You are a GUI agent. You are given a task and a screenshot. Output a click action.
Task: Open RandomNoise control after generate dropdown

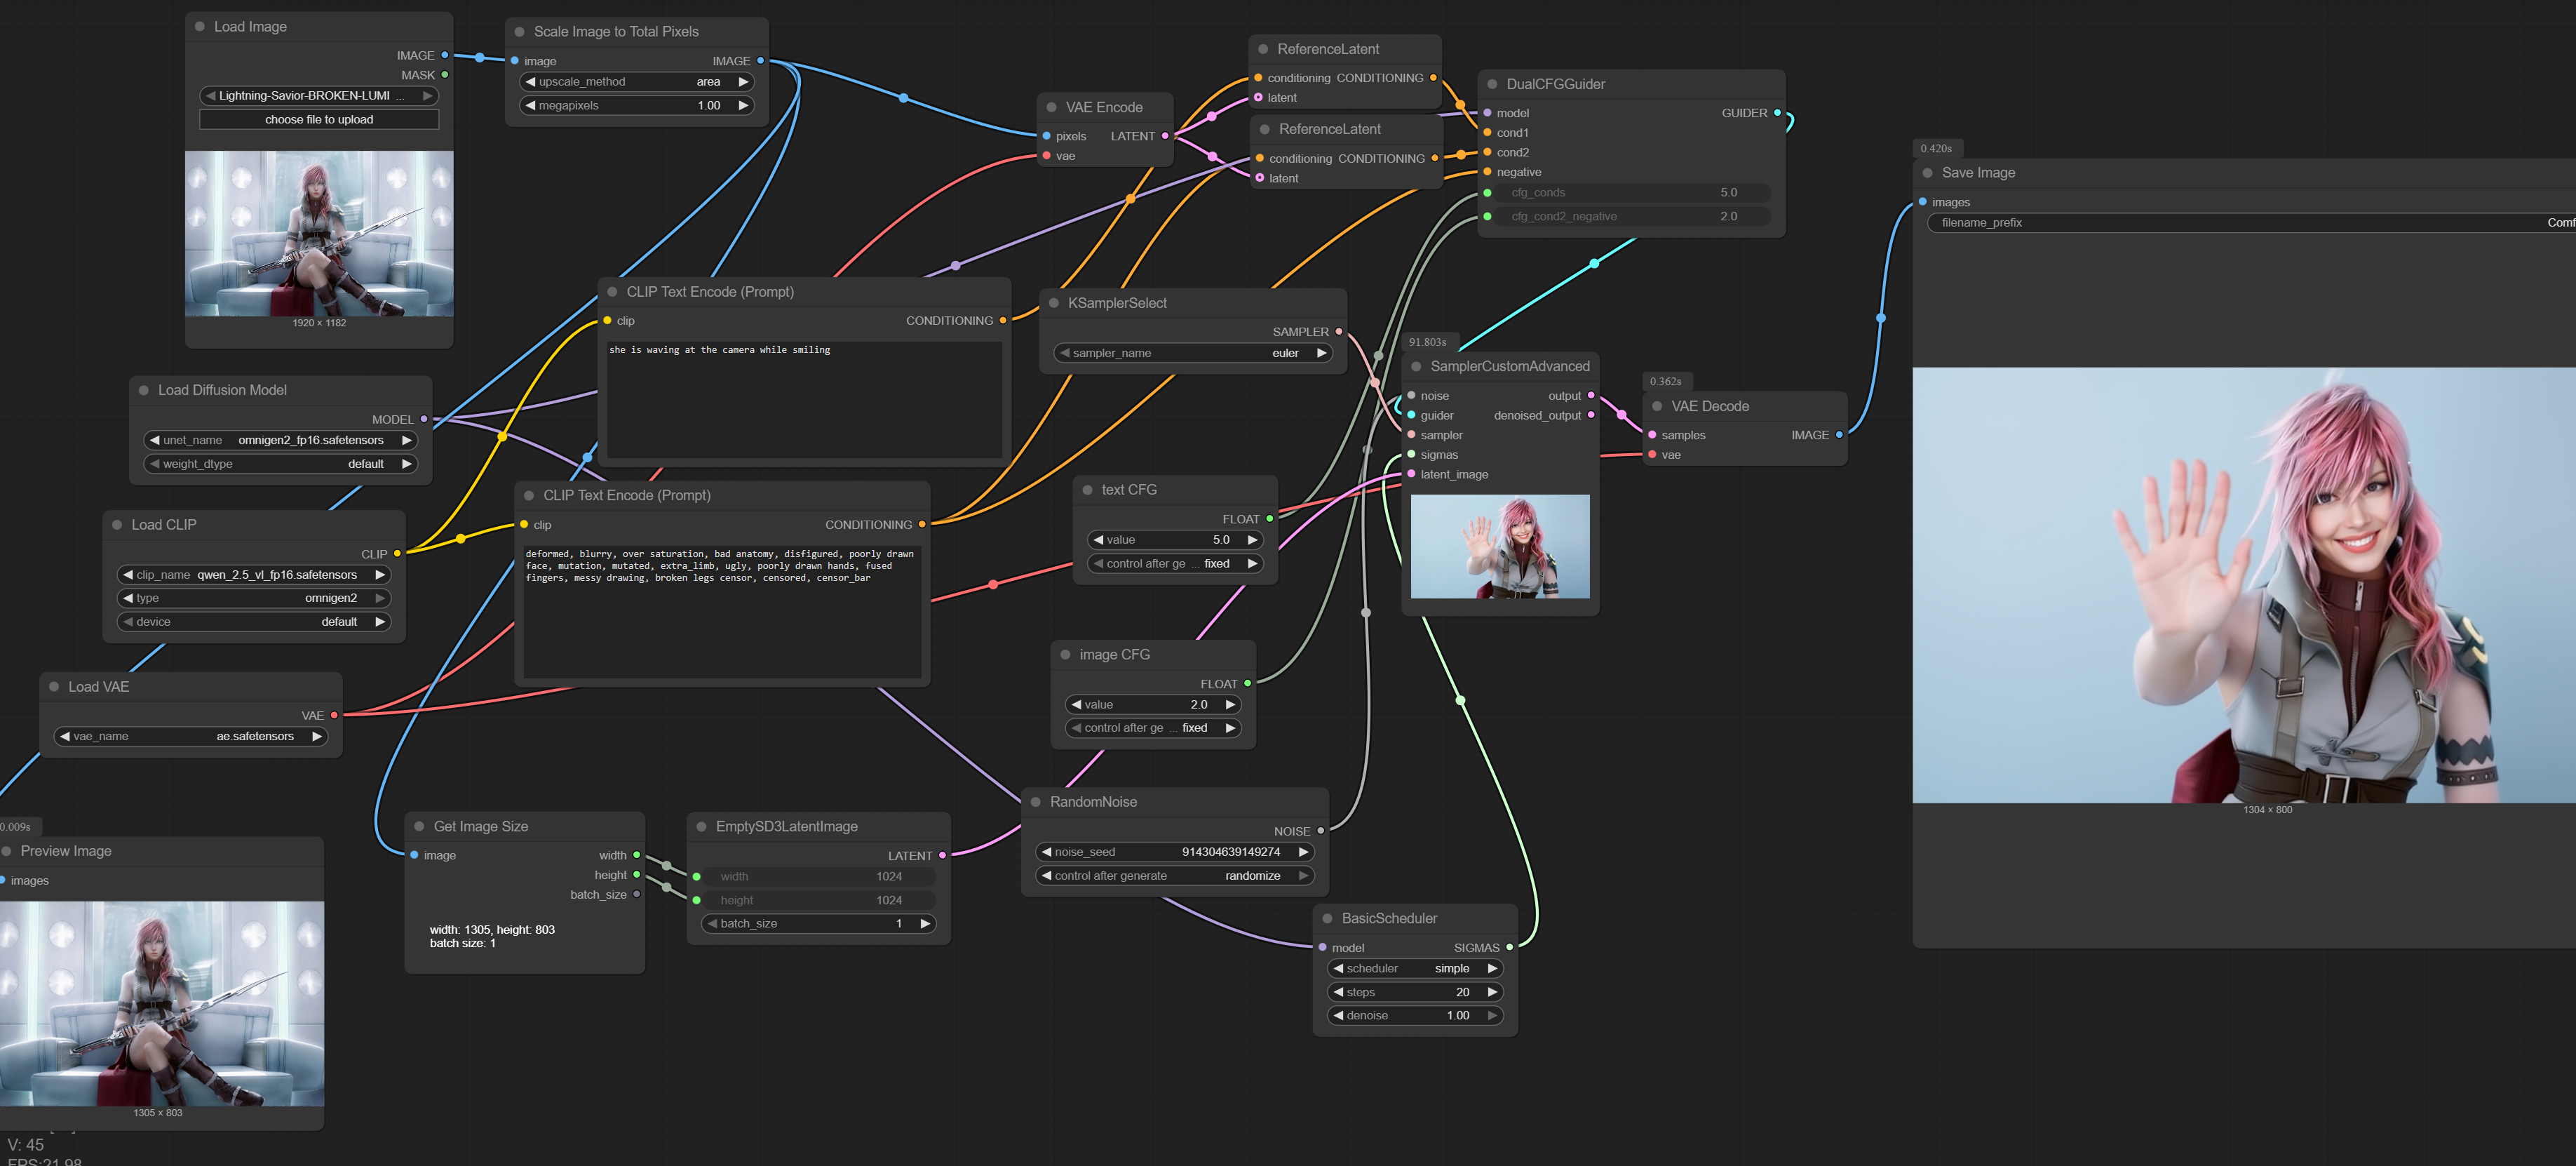1174,876
